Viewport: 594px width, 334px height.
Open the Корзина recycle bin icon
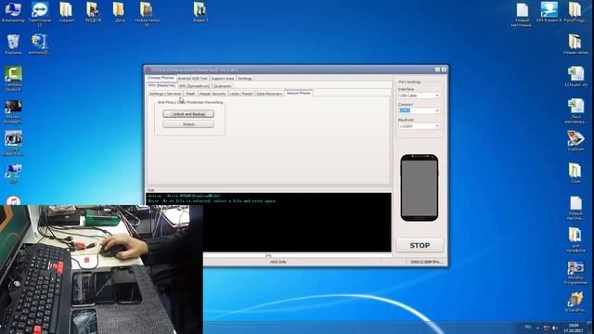(13, 45)
